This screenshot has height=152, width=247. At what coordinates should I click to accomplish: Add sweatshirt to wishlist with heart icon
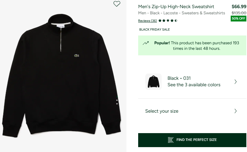pyautogui.click(x=117, y=4)
